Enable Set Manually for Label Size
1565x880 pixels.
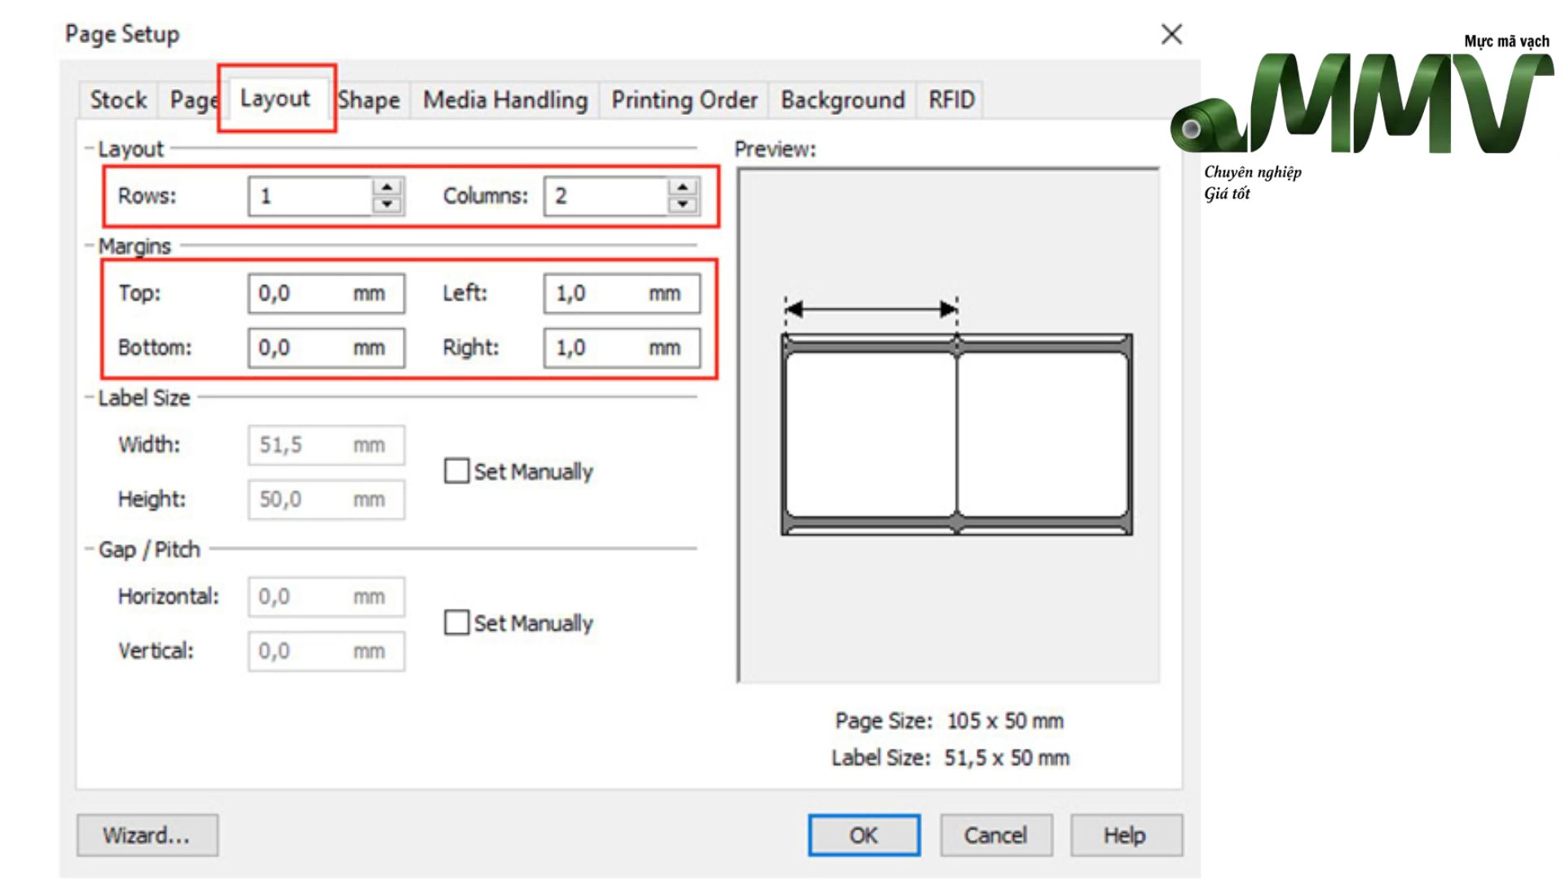456,471
